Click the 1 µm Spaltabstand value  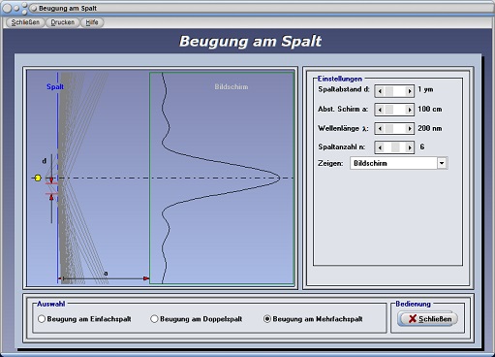pos(425,89)
